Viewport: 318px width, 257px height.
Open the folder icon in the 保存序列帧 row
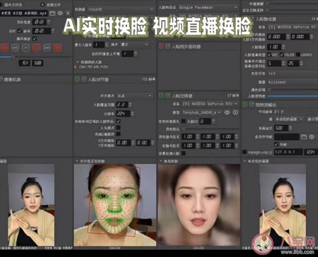click(304, 137)
